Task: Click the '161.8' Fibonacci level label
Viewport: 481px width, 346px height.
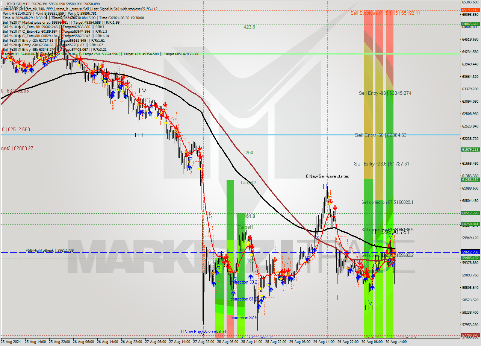Action: pyautogui.click(x=250, y=216)
